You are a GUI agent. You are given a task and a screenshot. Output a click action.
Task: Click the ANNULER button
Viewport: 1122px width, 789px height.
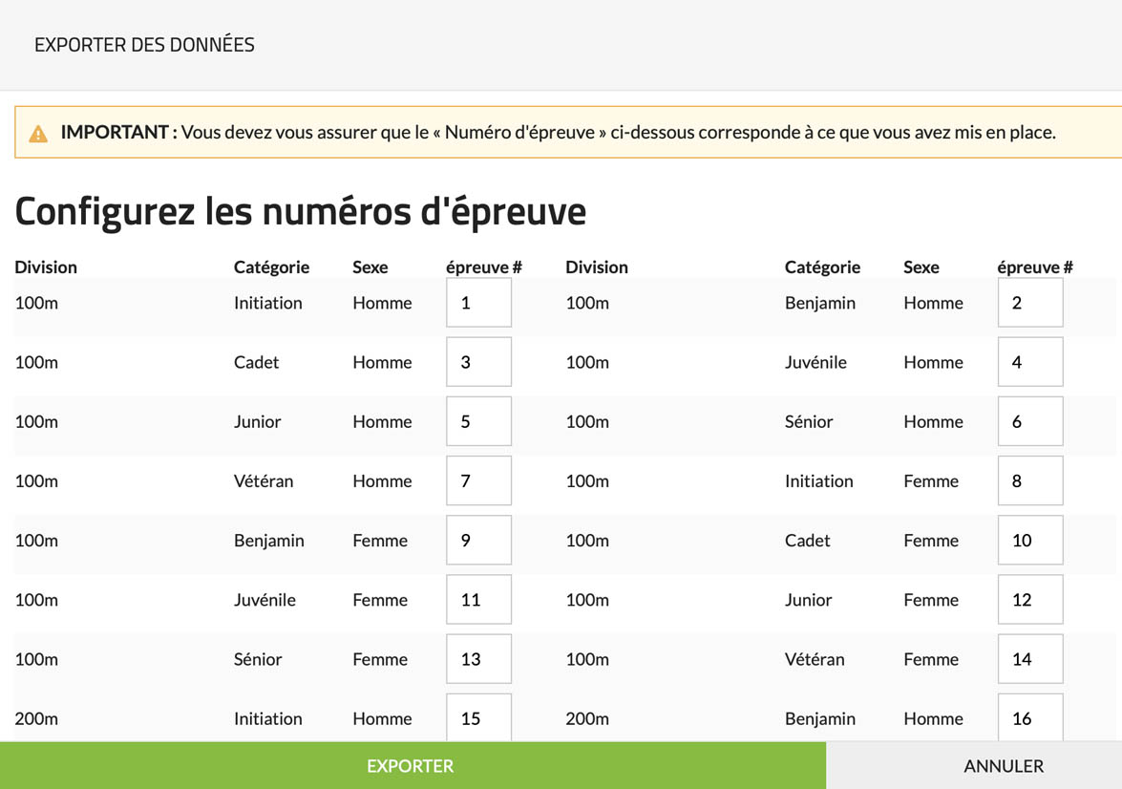[x=1003, y=766]
